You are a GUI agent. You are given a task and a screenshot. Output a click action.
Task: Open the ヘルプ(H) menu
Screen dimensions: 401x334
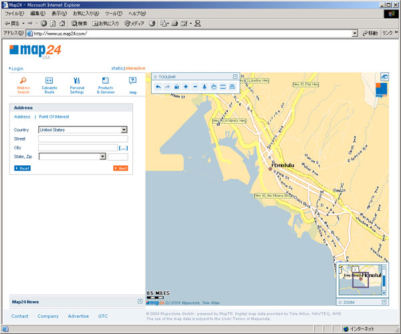pyautogui.click(x=137, y=13)
